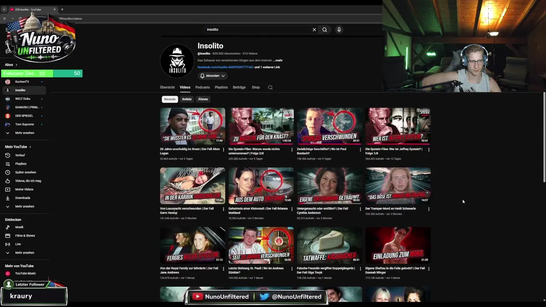Open WELT Doku subscription

[23, 98]
